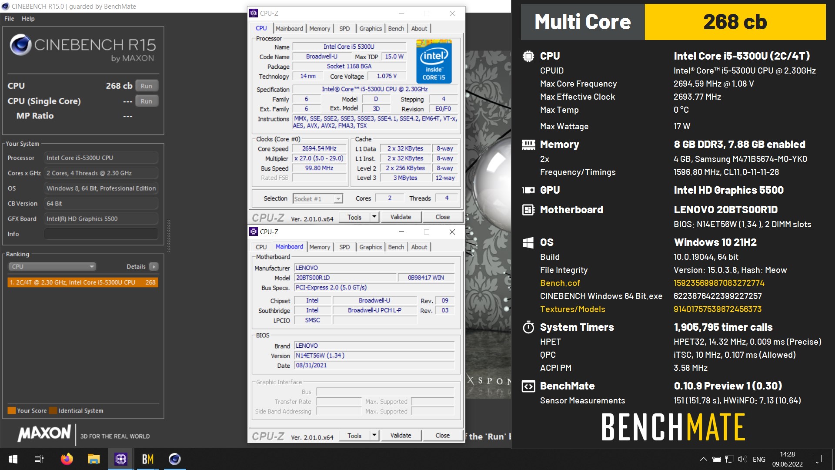The image size is (835, 470).
Task: Open Memory tab in upper CPU-Z
Action: coord(320,28)
